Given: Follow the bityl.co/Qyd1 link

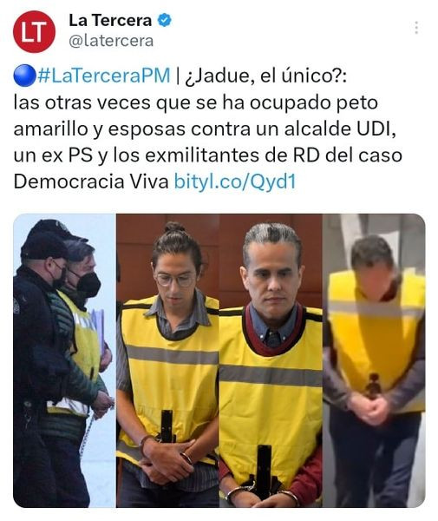Looking at the screenshot, I should coord(235,181).
